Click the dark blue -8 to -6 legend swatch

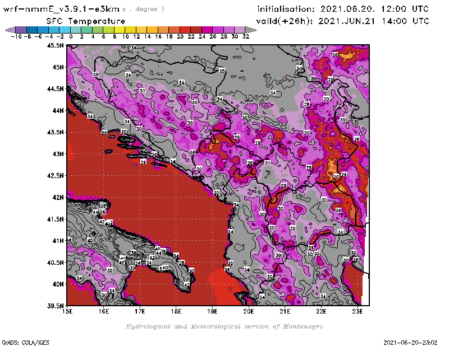pos(32,30)
